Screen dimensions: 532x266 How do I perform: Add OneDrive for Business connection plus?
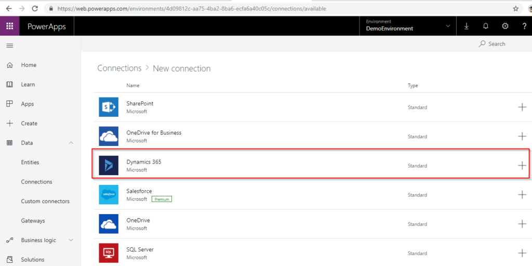(522, 137)
